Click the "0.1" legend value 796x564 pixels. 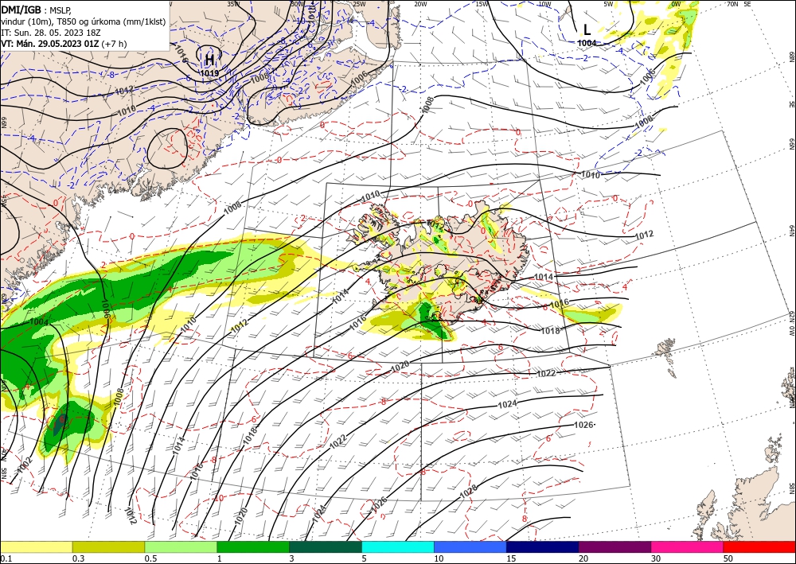pos(6,558)
